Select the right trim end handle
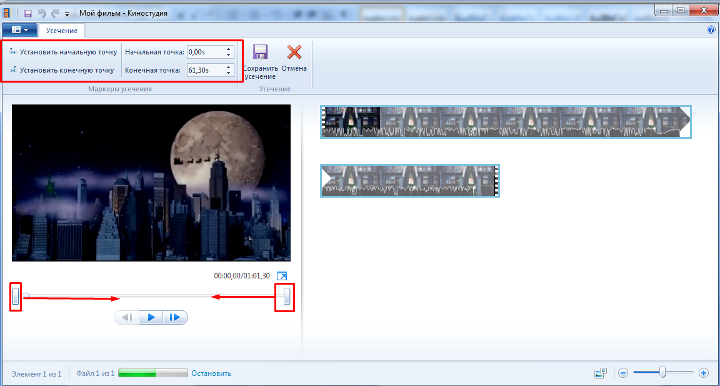The width and height of the screenshot is (720, 386). [x=287, y=296]
